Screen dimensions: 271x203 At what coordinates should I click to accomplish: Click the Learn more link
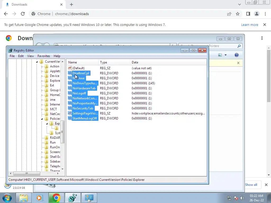250,25
